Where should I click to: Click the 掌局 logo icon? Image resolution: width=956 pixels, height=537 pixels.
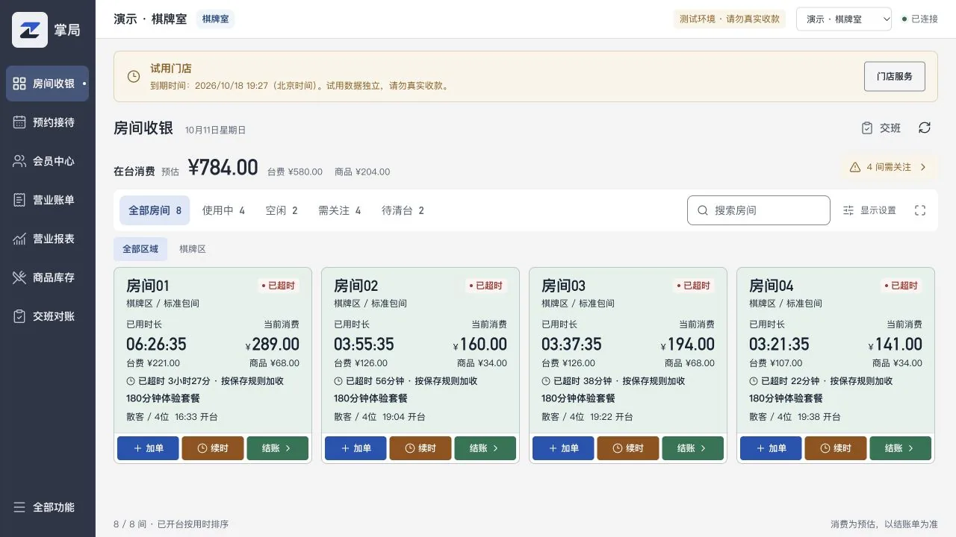30,30
